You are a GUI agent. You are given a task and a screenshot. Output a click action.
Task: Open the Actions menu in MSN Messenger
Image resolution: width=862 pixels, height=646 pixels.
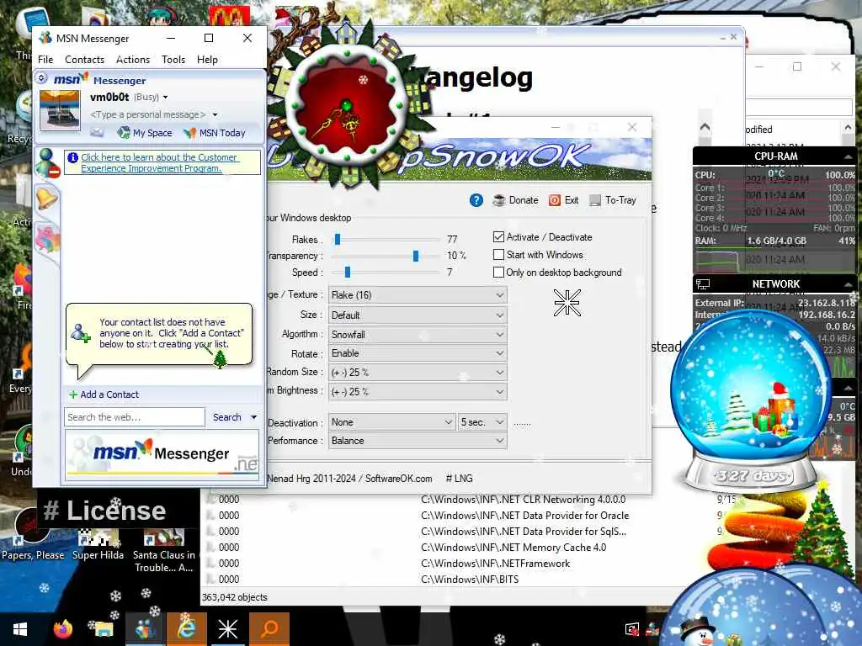[132, 60]
